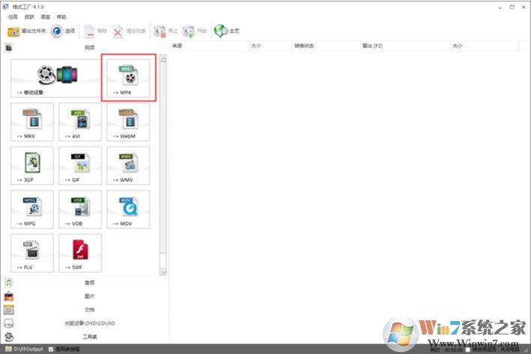Expand the Picture (图片) category
This screenshot has height=354, width=531.
[89, 296]
